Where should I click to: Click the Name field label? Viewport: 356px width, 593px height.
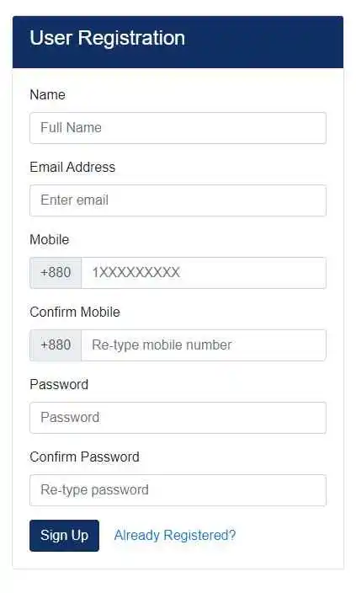(x=48, y=94)
